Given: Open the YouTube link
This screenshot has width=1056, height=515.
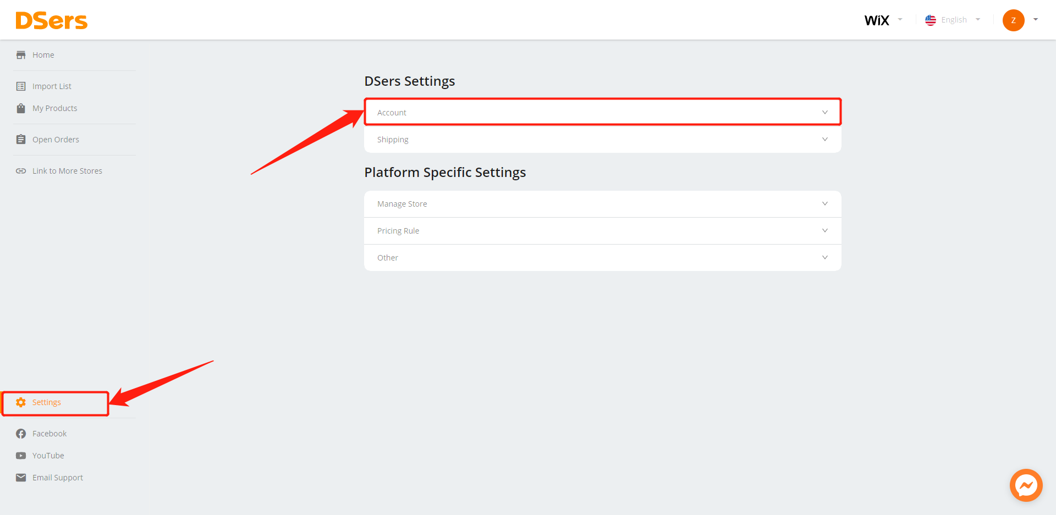Looking at the screenshot, I should pyautogui.click(x=48, y=456).
